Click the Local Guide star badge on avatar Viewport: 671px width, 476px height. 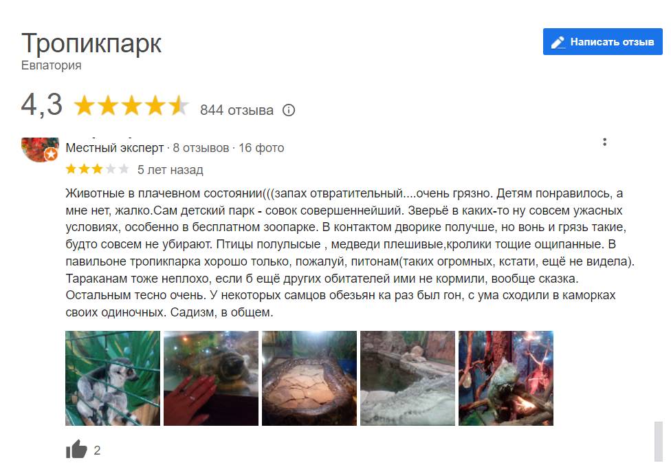[x=51, y=154]
